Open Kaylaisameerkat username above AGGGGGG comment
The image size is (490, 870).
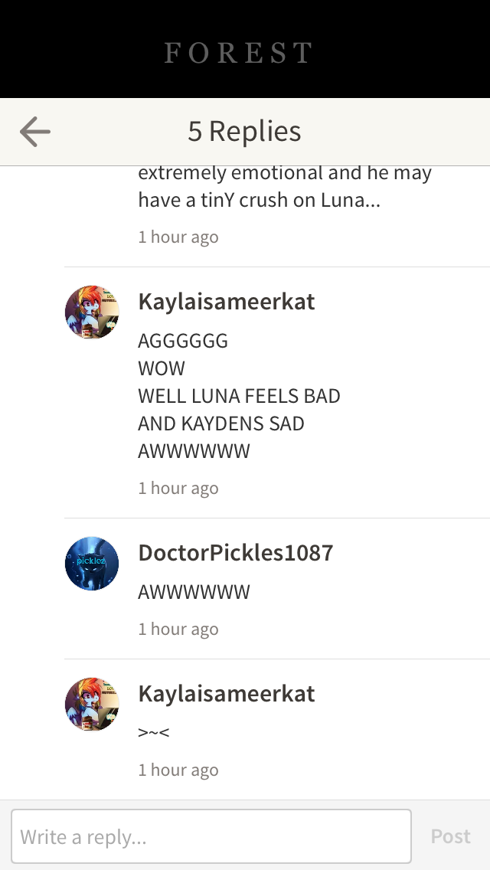coord(227,302)
